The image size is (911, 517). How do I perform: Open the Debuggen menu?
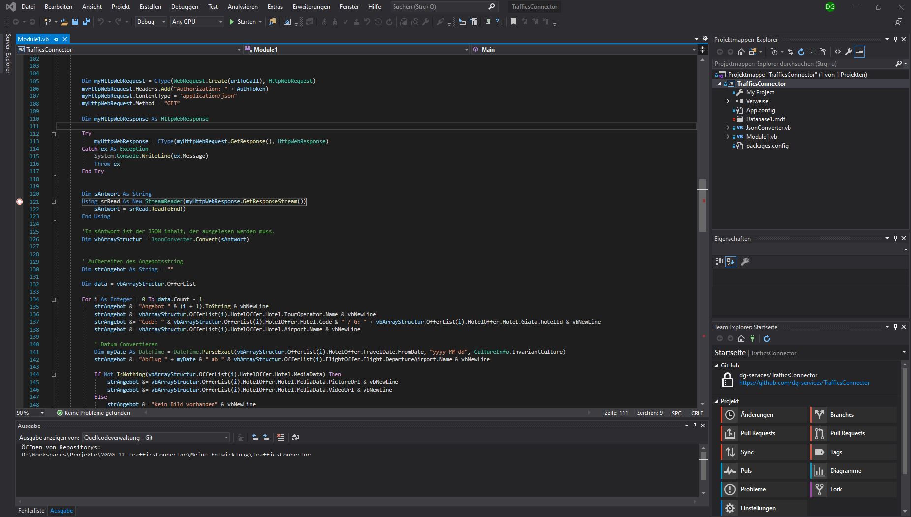[184, 7]
